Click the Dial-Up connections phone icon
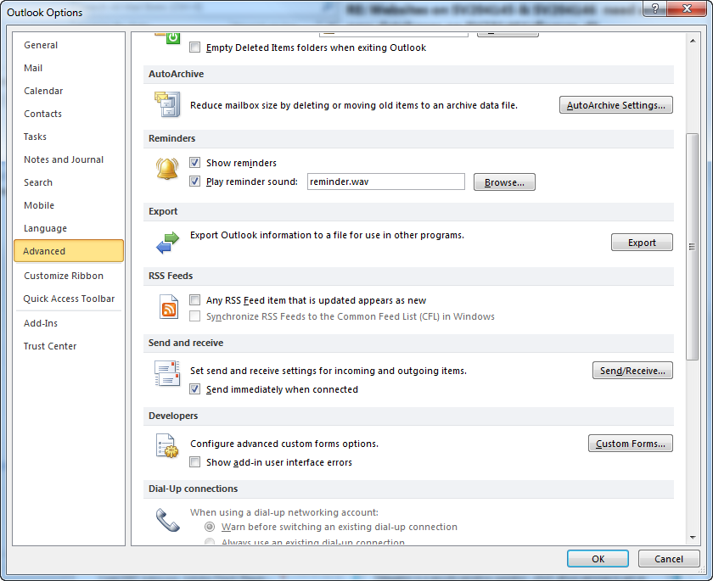The height and width of the screenshot is (581, 713). [x=167, y=520]
